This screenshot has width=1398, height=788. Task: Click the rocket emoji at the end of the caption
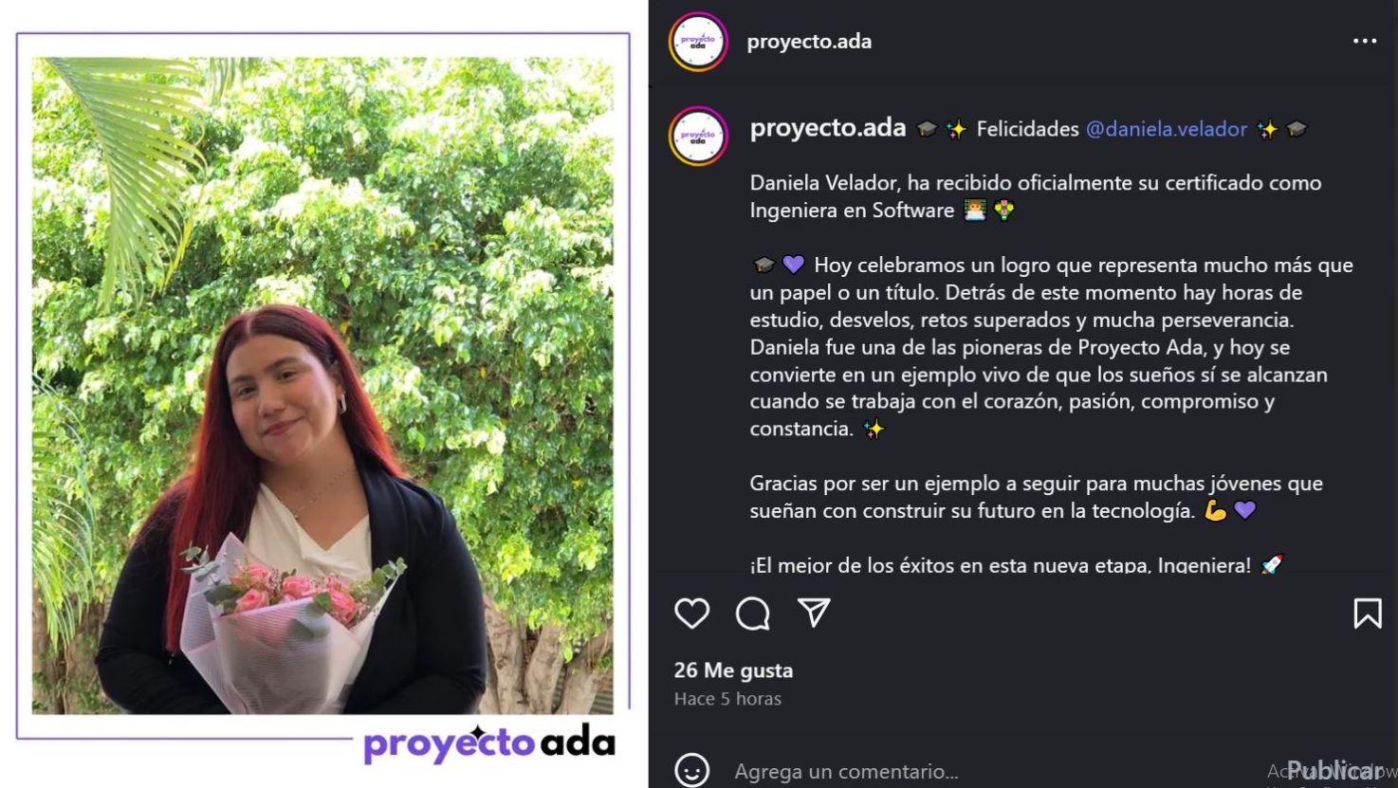tap(1272, 565)
